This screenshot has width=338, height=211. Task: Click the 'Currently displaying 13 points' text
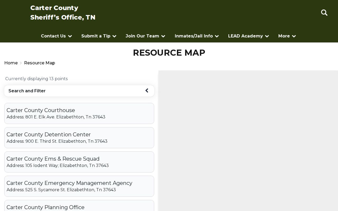(36, 79)
